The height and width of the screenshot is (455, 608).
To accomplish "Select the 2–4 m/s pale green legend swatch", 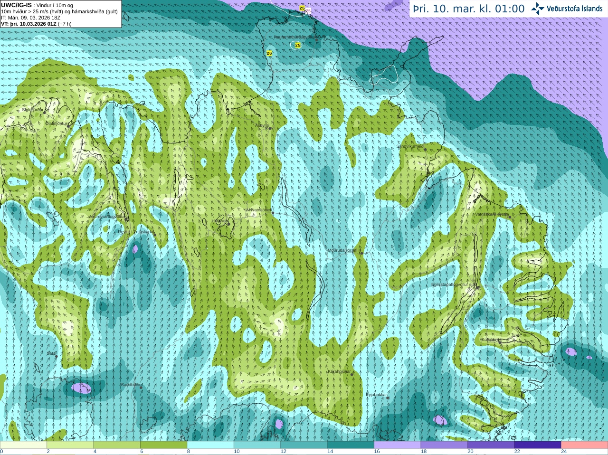I will (70, 445).
